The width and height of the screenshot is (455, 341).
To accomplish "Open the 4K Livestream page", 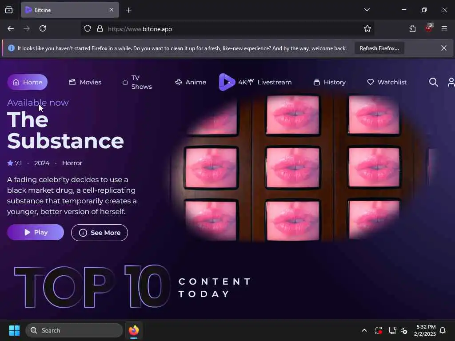I will 265,82.
